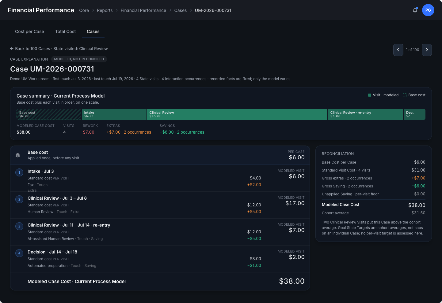Viewport: 442px width, 303px height.
Task: Click Automated preparation −$1.00 saving
Action: tap(254, 265)
